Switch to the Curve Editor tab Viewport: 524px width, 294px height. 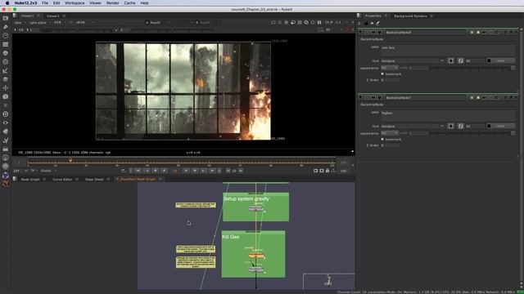coord(62,180)
